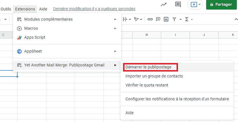Click the text rotation toolbar icon
238x130 pixels.
pyautogui.click(x=136, y=19)
